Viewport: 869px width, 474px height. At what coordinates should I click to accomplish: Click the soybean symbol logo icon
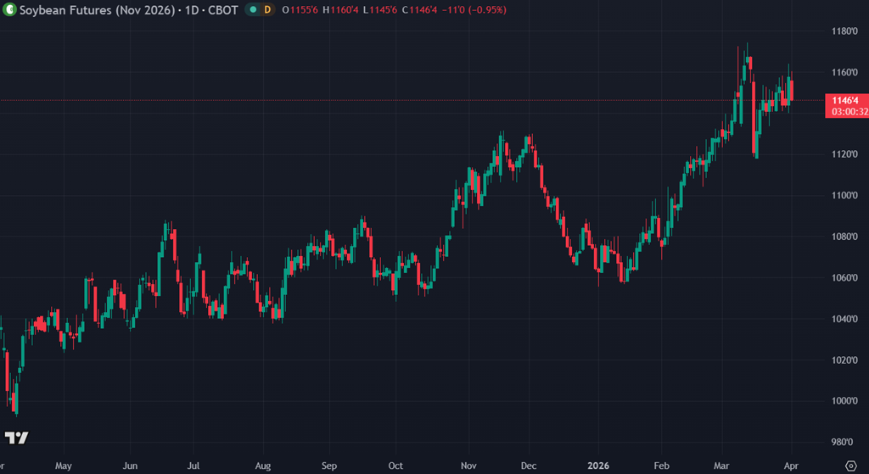click(9, 9)
